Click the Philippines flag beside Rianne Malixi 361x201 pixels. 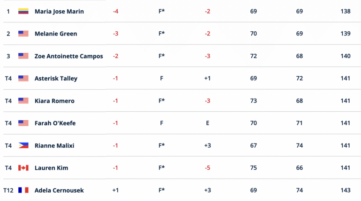23,145
